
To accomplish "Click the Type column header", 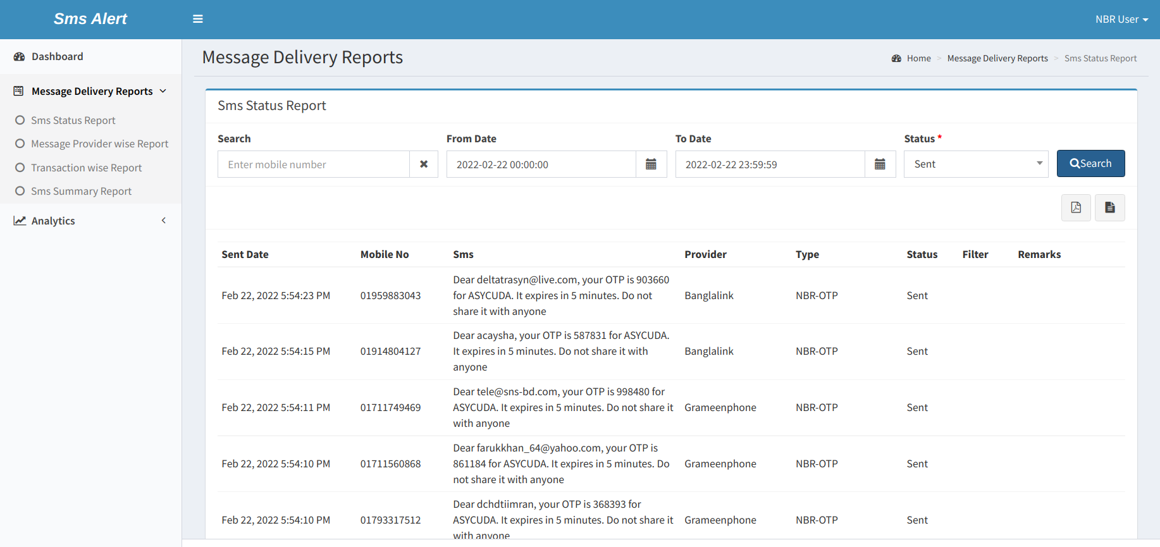I will [x=807, y=254].
